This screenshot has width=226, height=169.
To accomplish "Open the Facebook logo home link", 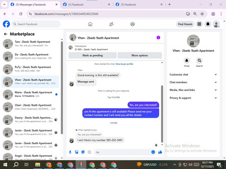I will pyautogui.click(x=6, y=24).
